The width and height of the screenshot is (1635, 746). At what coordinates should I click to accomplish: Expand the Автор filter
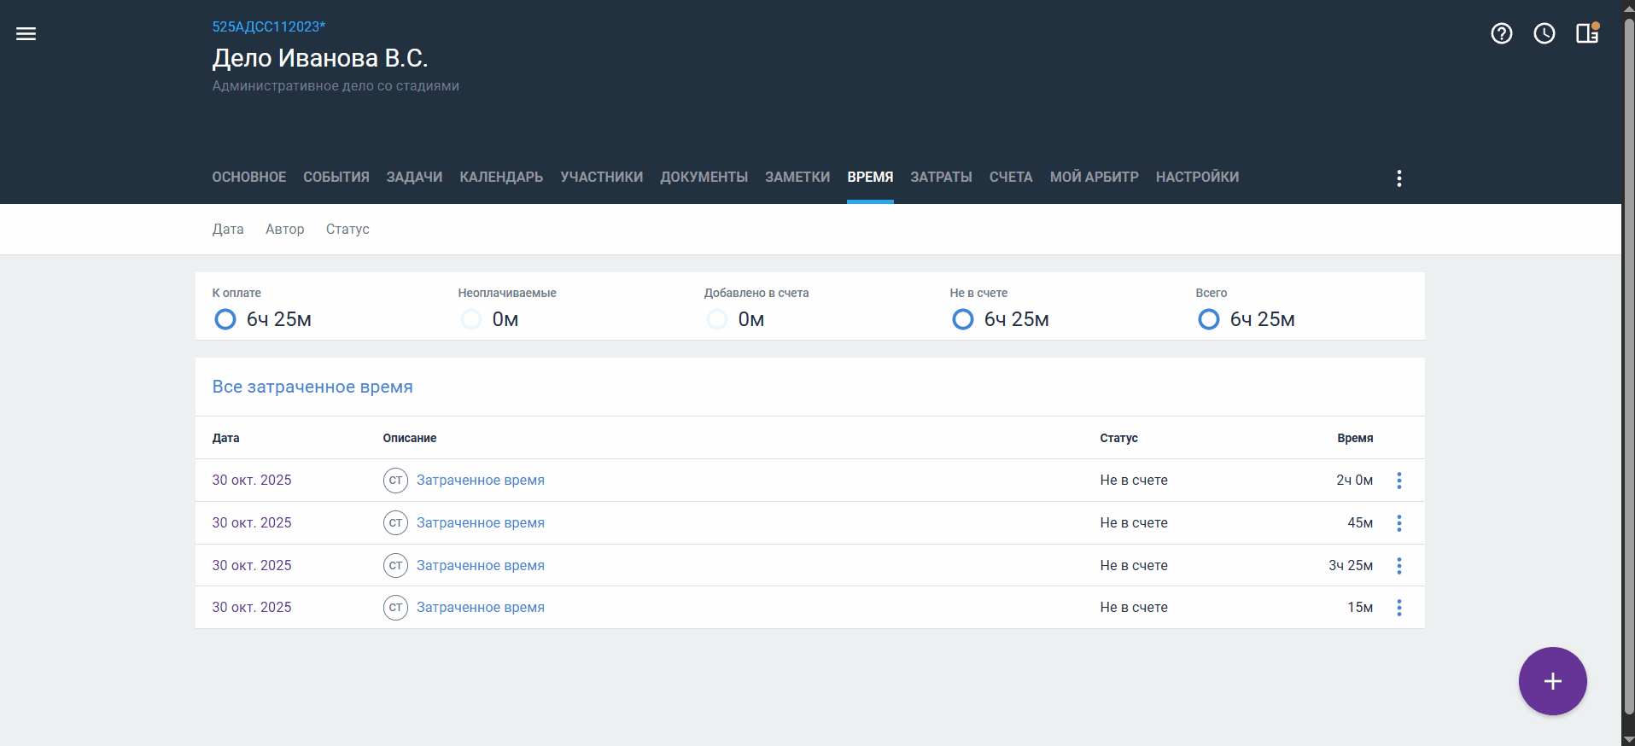point(284,229)
